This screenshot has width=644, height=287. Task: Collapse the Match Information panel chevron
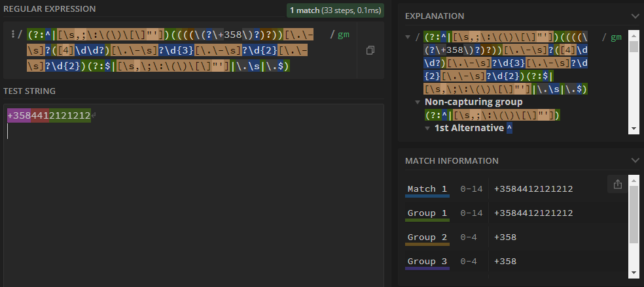pos(634,160)
